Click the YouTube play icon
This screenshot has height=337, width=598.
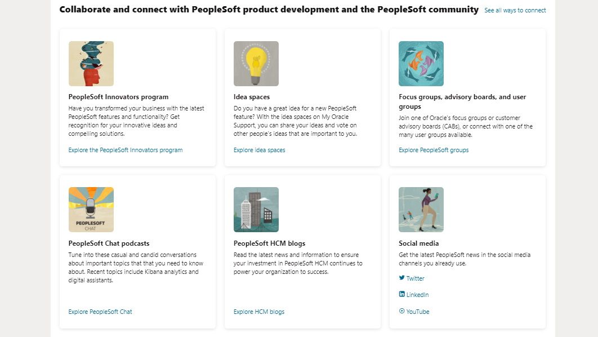coord(401,311)
